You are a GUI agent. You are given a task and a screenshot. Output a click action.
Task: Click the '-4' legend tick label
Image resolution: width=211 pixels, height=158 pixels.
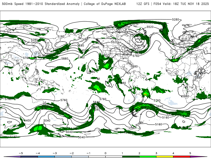coord(38,153)
